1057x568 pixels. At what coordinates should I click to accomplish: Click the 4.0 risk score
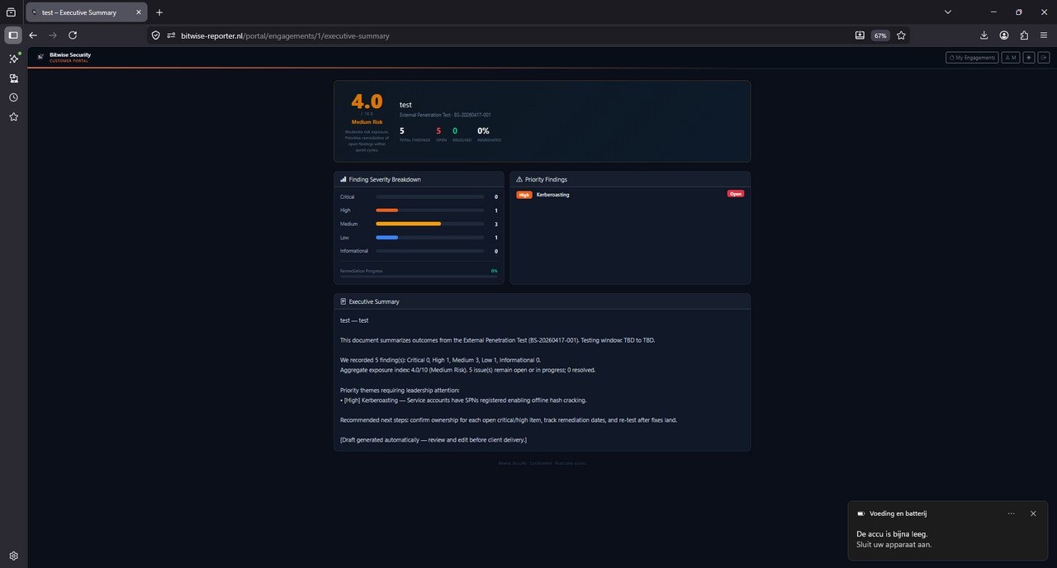(367, 102)
